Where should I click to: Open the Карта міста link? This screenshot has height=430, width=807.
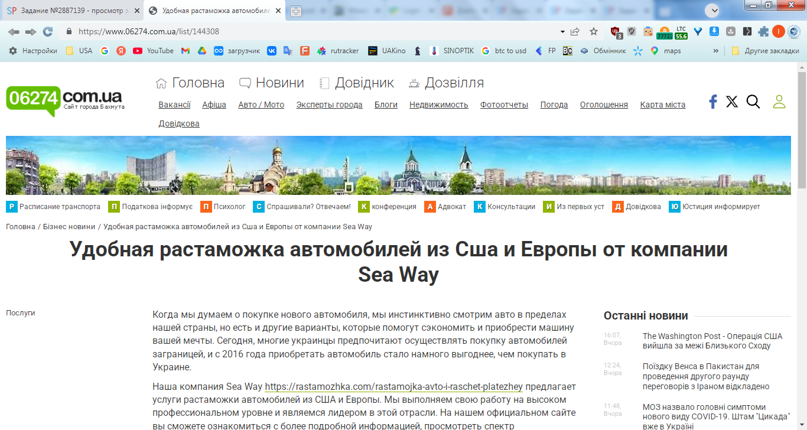coord(663,105)
